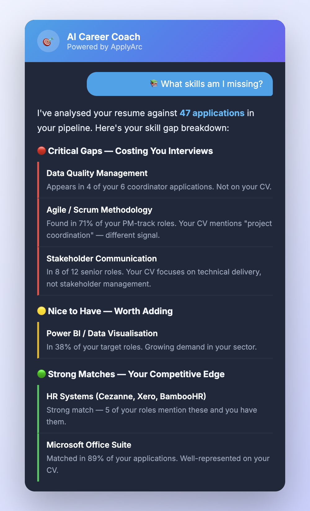Click the AI Career Coach target logo icon

point(48,41)
